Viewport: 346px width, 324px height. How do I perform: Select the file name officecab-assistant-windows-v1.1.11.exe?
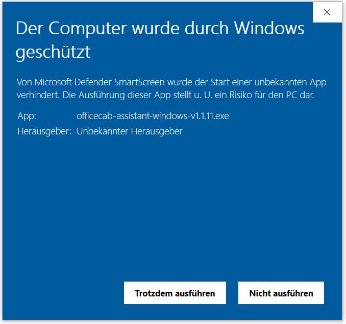[153, 116]
